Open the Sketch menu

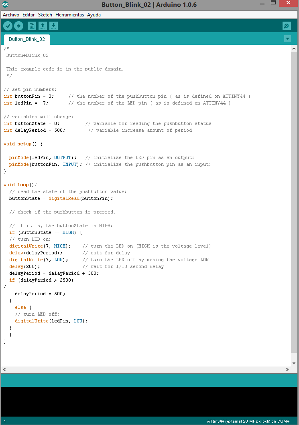45,15
